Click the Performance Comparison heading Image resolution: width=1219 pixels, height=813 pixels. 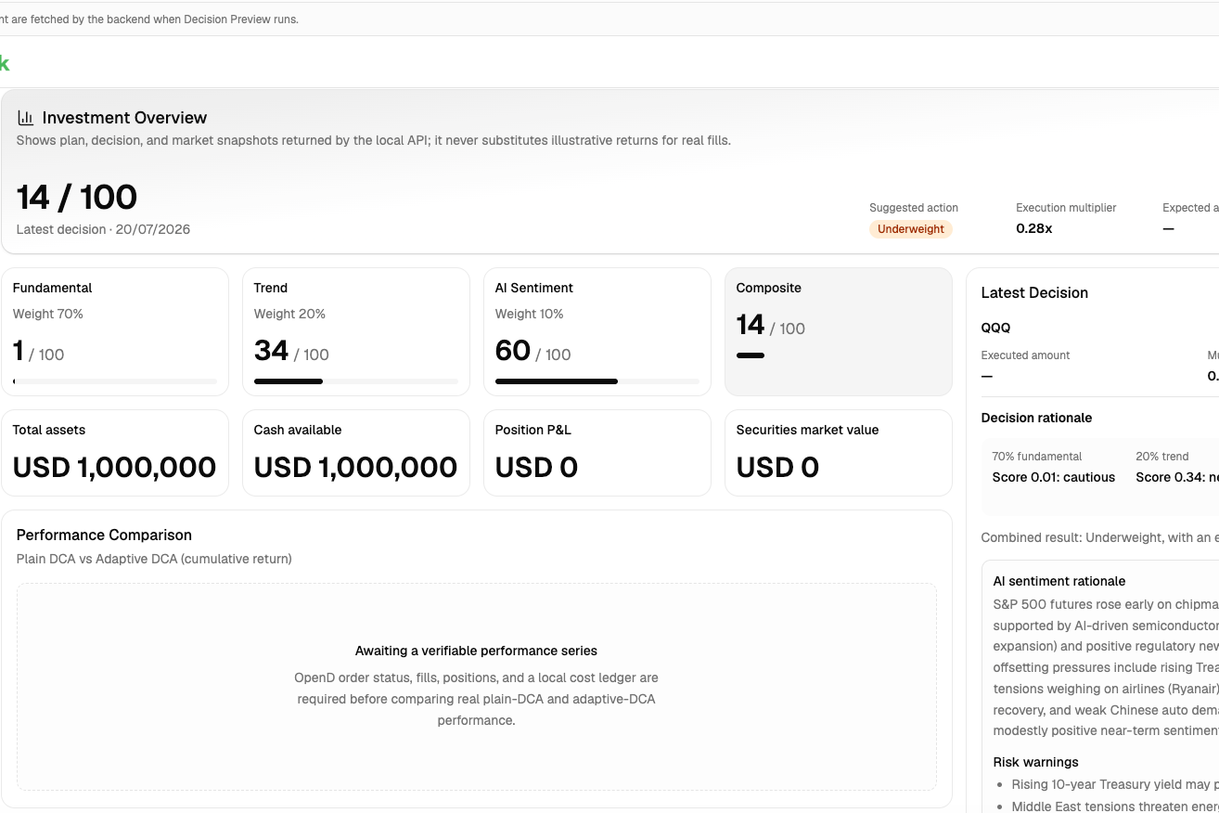(x=104, y=535)
